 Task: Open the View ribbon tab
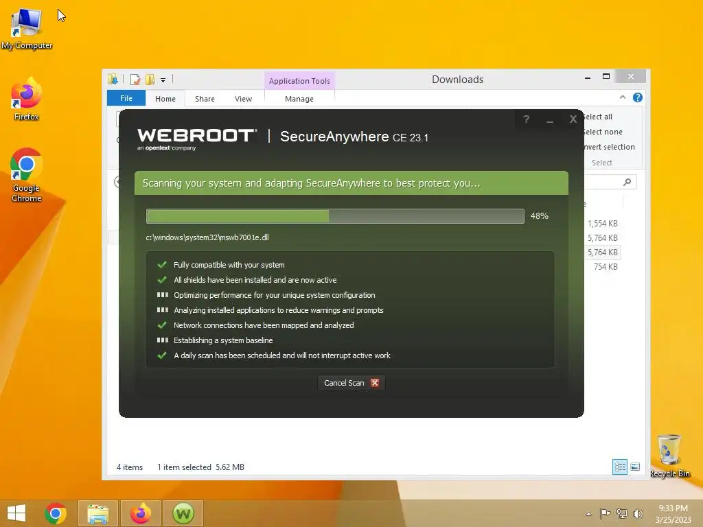tap(244, 99)
